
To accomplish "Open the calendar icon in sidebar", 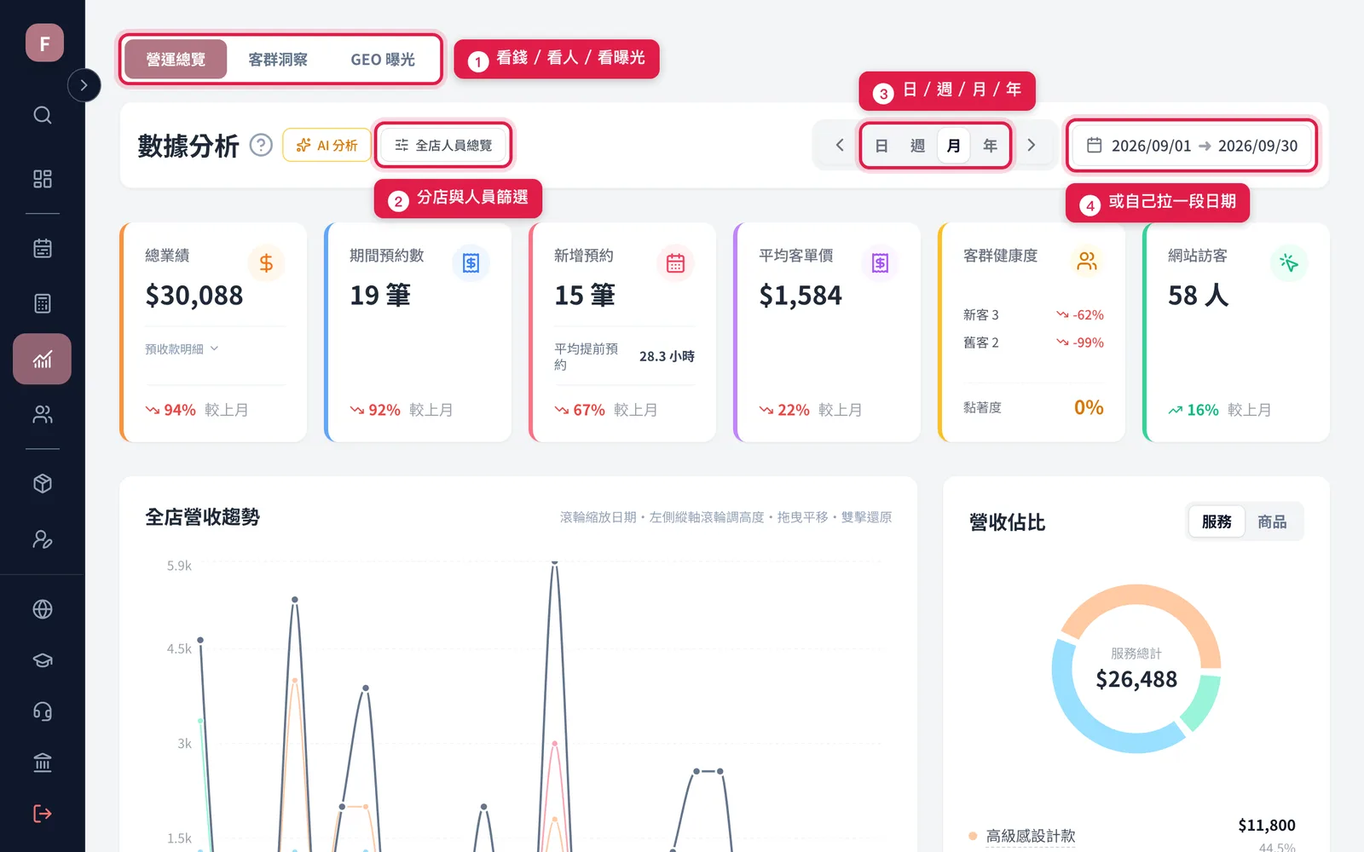I will [43, 248].
